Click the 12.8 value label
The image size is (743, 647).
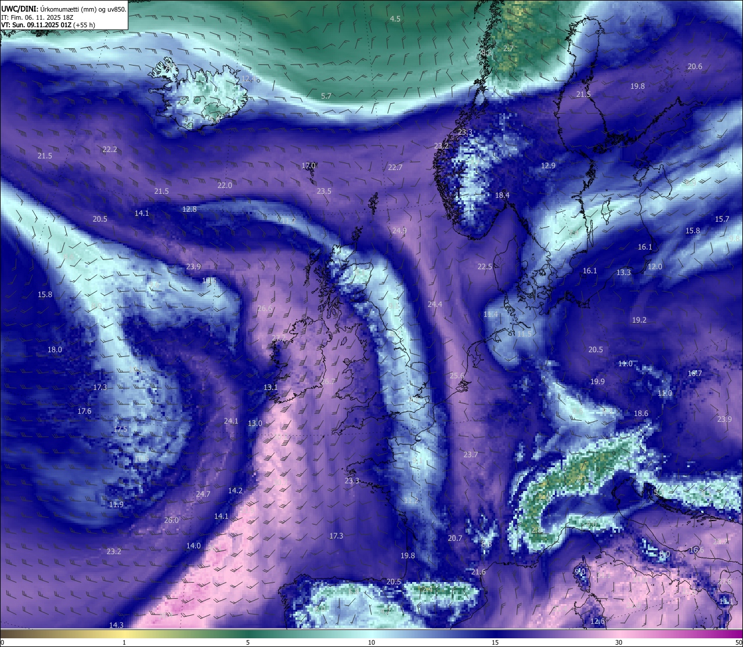pos(189,209)
